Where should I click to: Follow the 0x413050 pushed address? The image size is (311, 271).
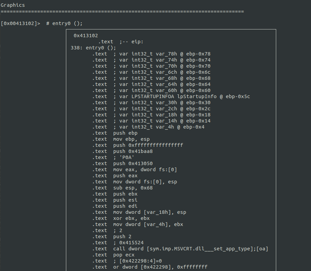[x=141, y=163]
